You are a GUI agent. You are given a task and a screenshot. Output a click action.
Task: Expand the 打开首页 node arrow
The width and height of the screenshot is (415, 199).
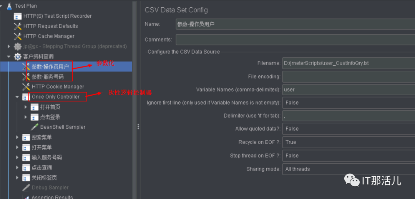pyautogui.click(x=26, y=107)
